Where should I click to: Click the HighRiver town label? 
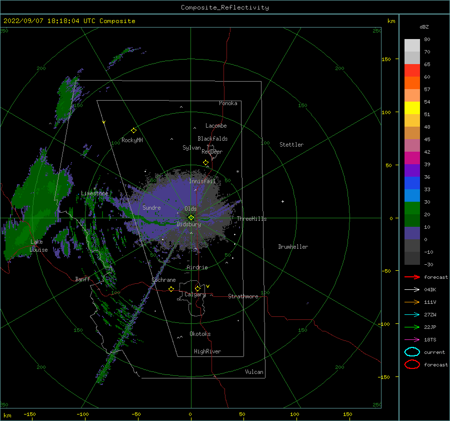point(207,351)
